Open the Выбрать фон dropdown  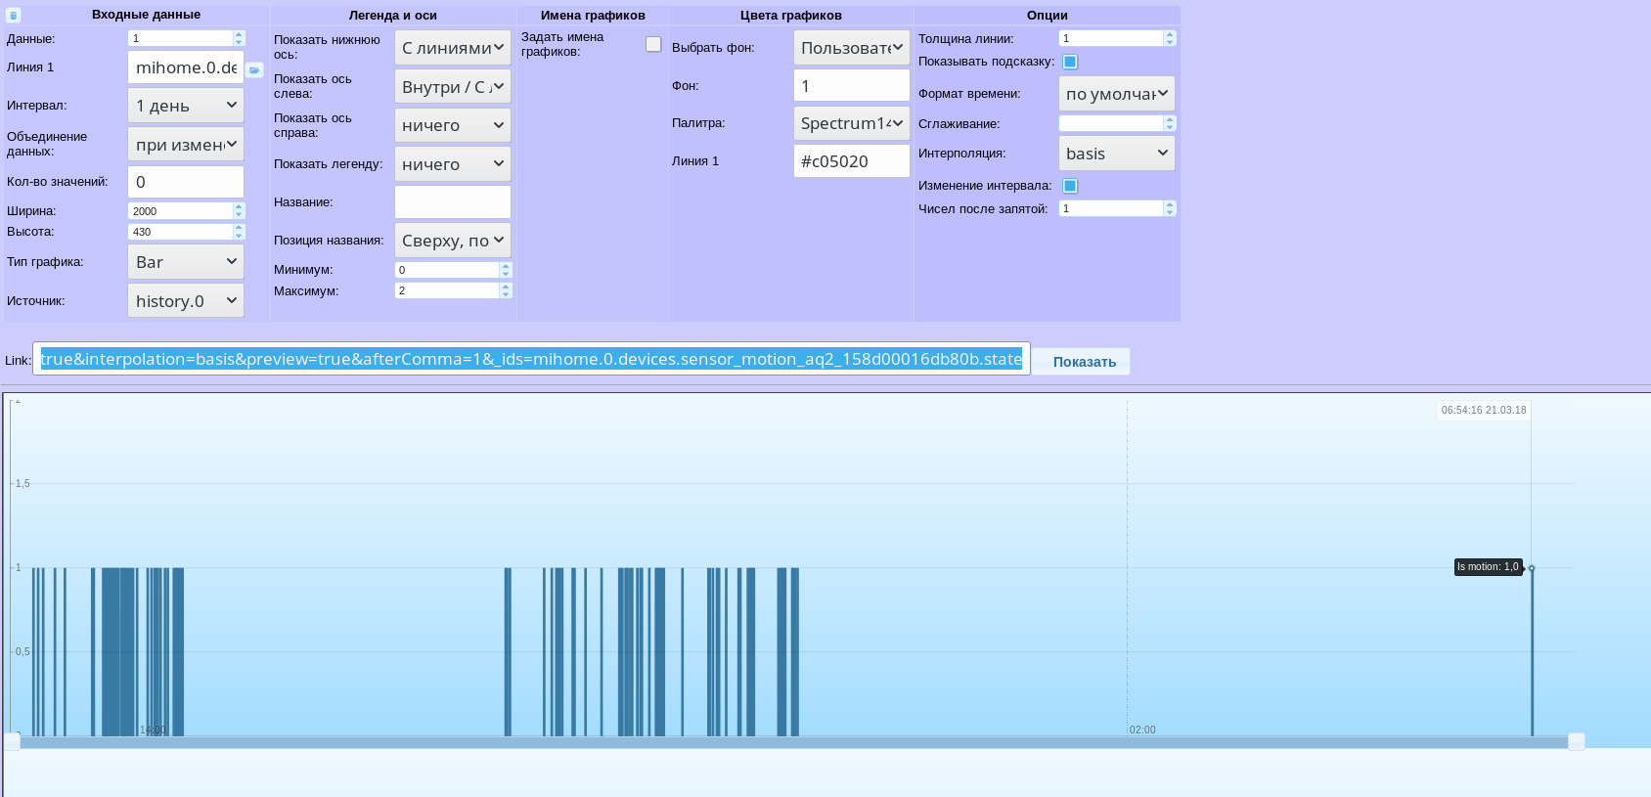(852, 48)
